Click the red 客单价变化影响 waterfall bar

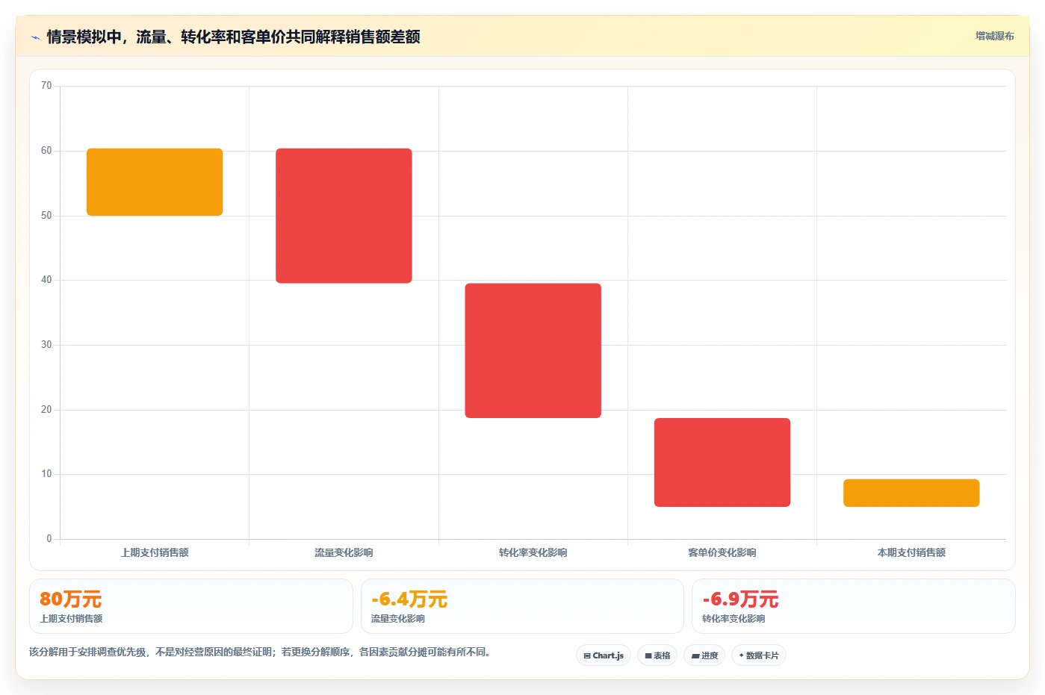tap(722, 462)
